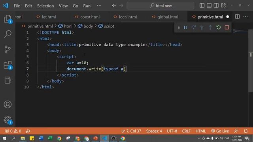Image resolution: width=253 pixels, height=142 pixels.
Task: Pause the debug session
Action: [185, 27]
